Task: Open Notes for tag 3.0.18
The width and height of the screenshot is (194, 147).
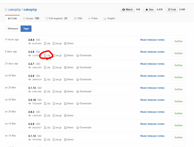Action: click(x=69, y=104)
